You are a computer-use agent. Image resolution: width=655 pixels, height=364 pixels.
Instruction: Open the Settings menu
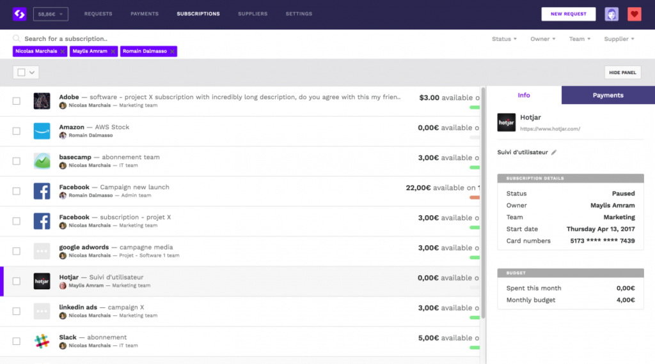tap(299, 14)
